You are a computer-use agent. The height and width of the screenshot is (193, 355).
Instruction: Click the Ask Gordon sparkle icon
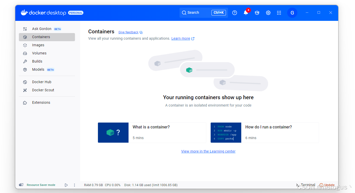[x=25, y=29]
